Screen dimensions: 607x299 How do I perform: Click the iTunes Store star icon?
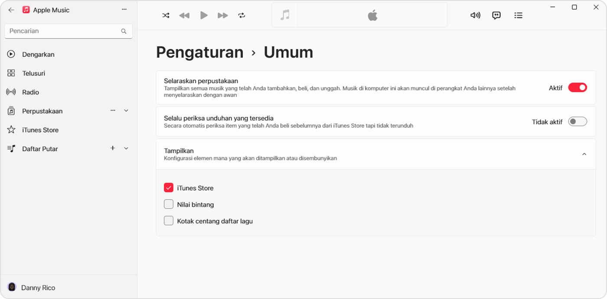click(x=11, y=130)
